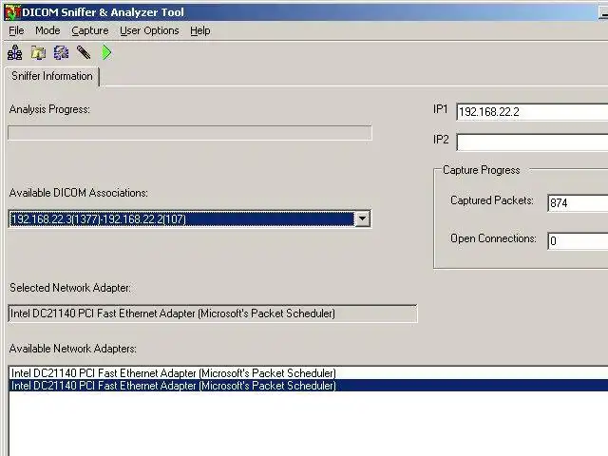Click the Analysis Progress bar
Screen dimensions: 608x456
coord(190,133)
